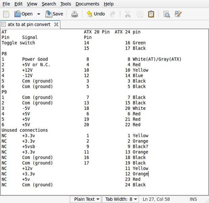The width and height of the screenshot is (209, 203).
Task: Save the document with the Save button
Action: coord(54,14)
